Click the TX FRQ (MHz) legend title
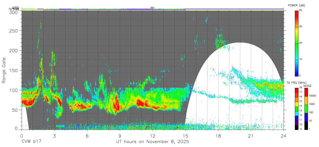The width and height of the screenshot is (319, 147). click(x=296, y=83)
